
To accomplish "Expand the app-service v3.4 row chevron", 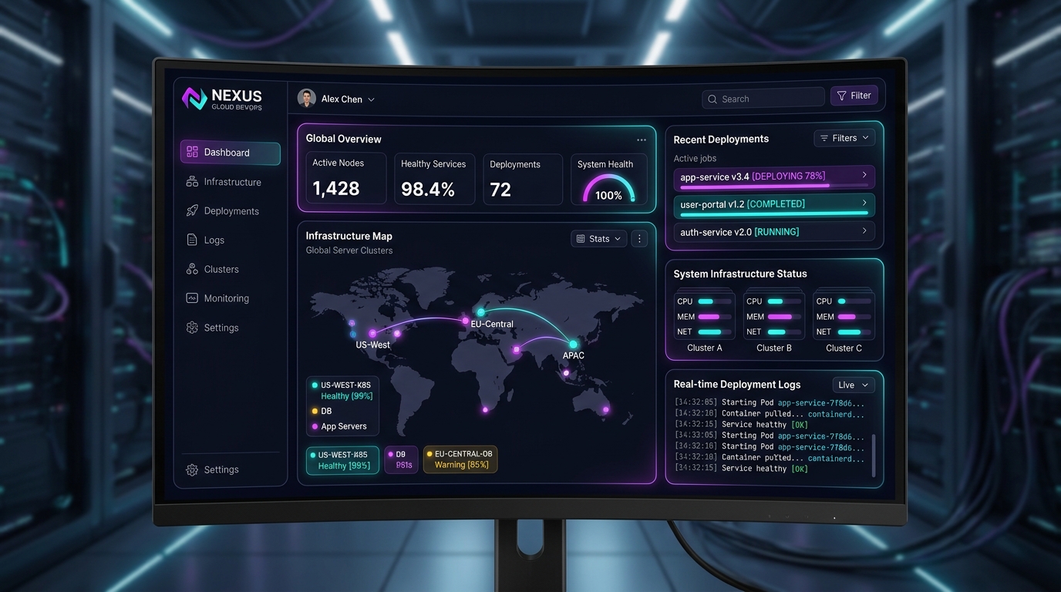I will (864, 176).
